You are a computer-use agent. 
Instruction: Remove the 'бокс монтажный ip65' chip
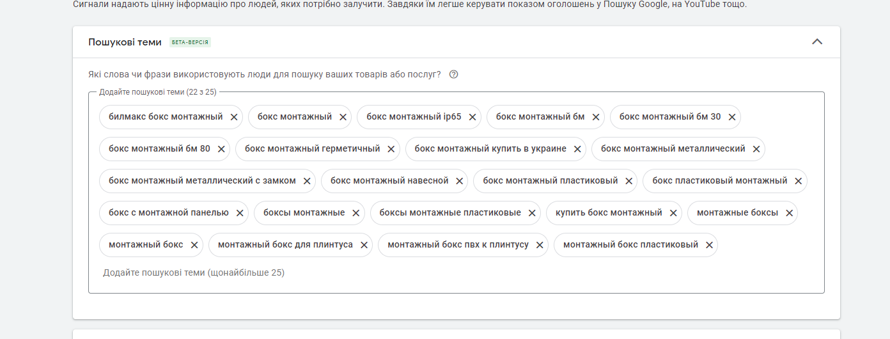(472, 117)
